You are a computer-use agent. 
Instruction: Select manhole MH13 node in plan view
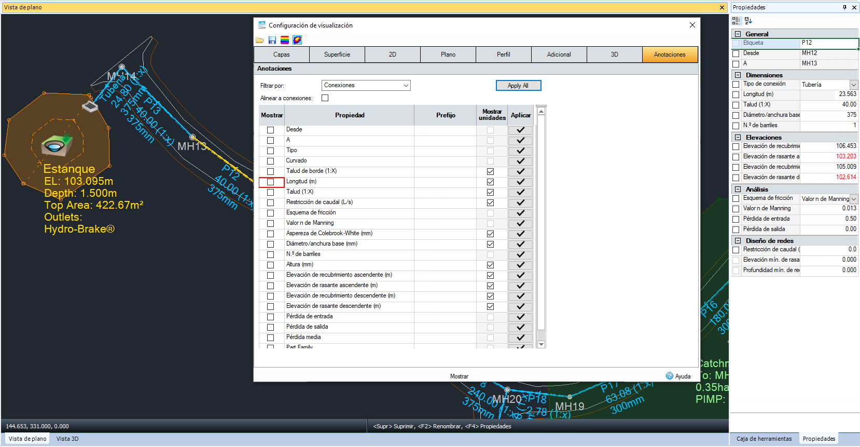[x=192, y=137]
